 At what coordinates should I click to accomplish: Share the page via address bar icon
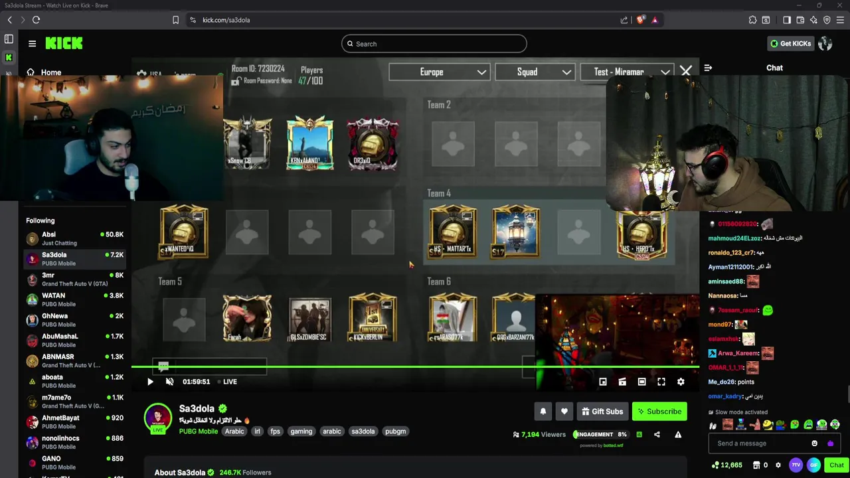[624, 20]
